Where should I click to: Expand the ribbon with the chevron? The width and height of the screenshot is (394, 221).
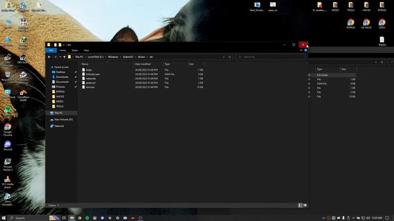pyautogui.click(x=301, y=50)
